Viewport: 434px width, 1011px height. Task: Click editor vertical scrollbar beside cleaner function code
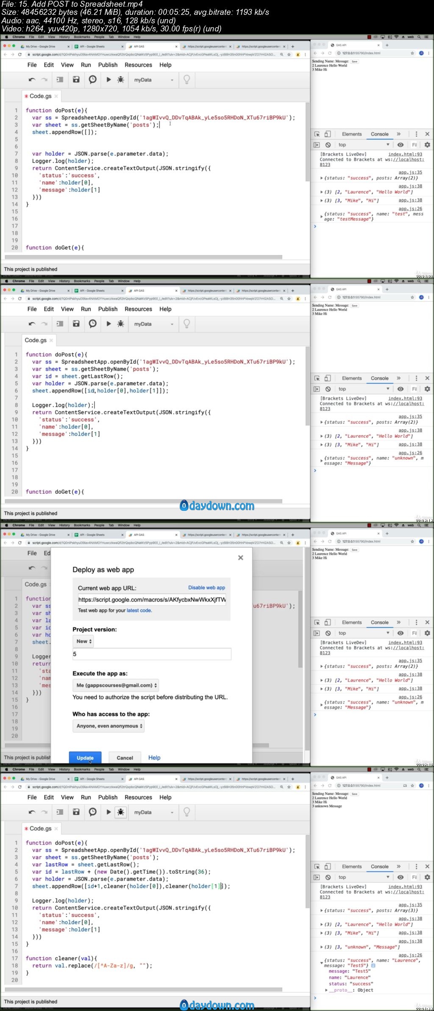click(x=307, y=870)
